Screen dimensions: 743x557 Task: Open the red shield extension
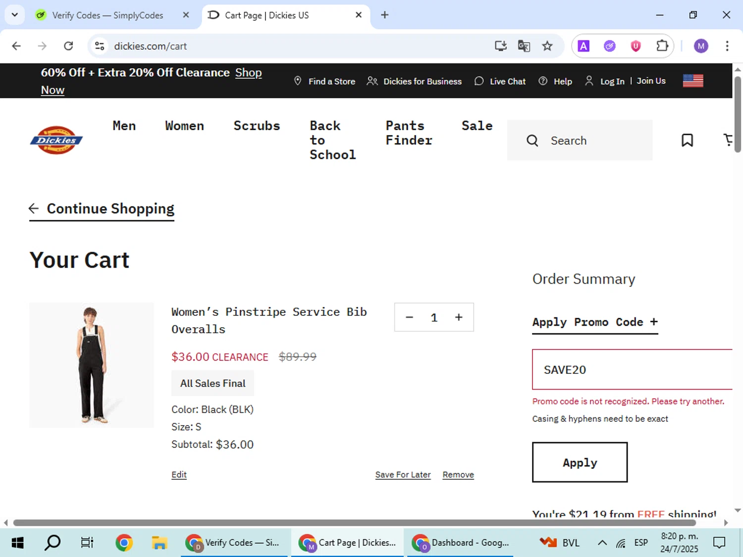pyautogui.click(x=636, y=46)
